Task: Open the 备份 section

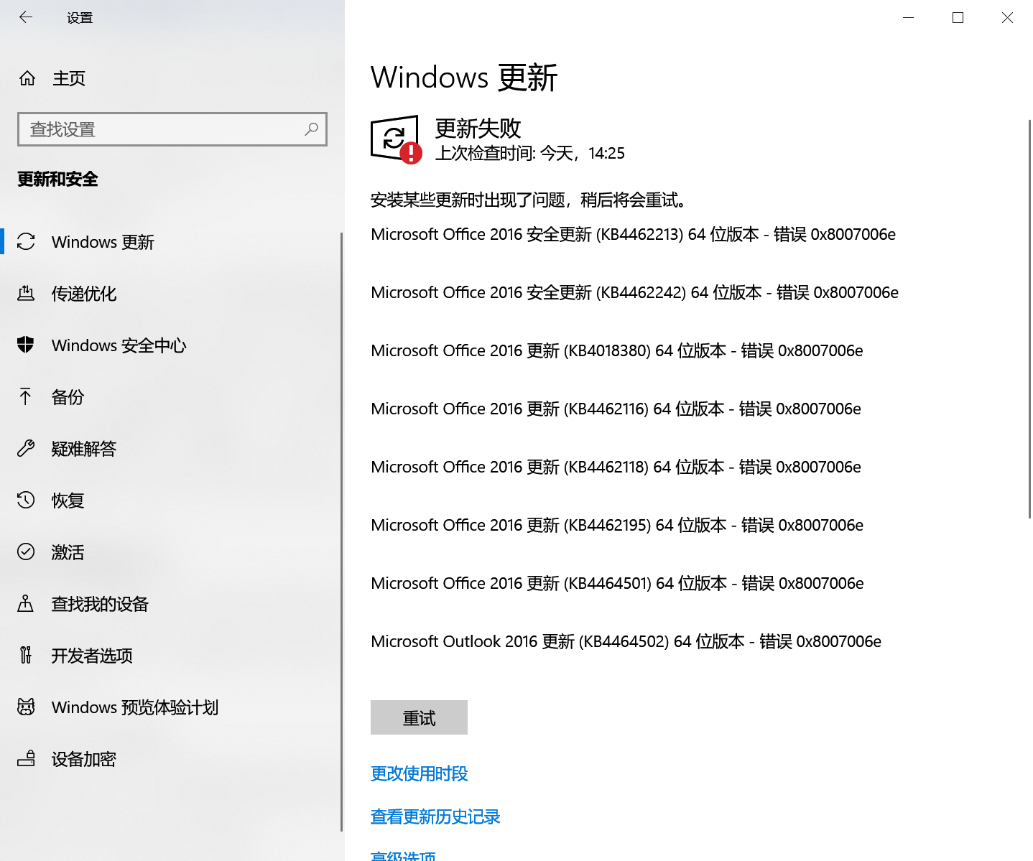Action: (x=172, y=397)
